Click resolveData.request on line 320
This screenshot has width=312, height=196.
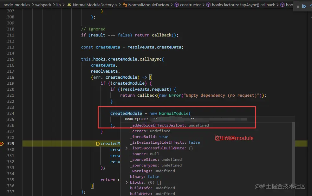pyautogui.click(x=146, y=89)
